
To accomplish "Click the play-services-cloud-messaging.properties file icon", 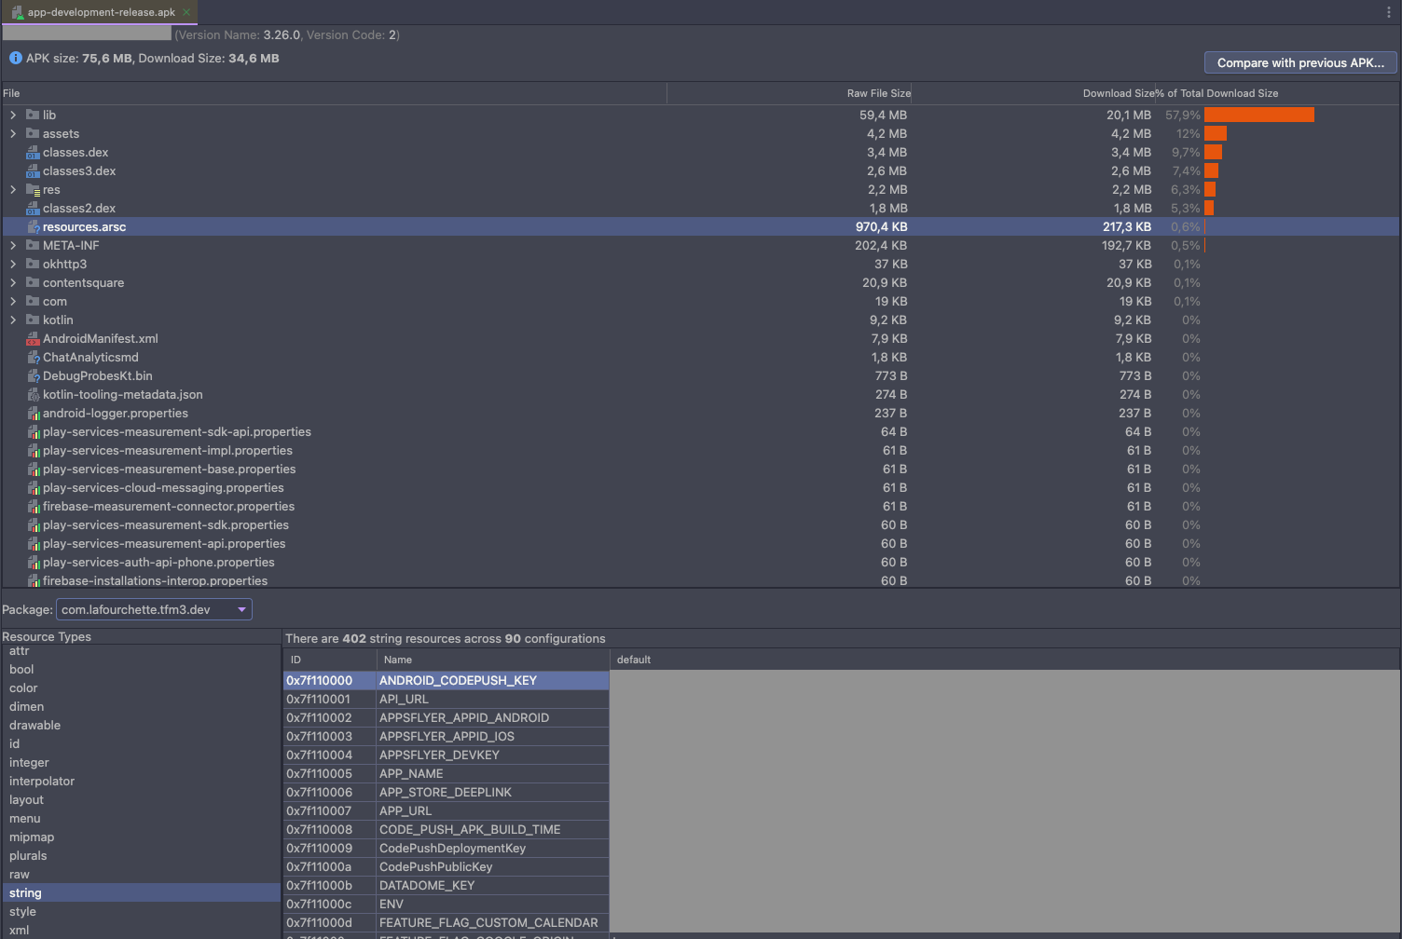I will tap(34, 488).
